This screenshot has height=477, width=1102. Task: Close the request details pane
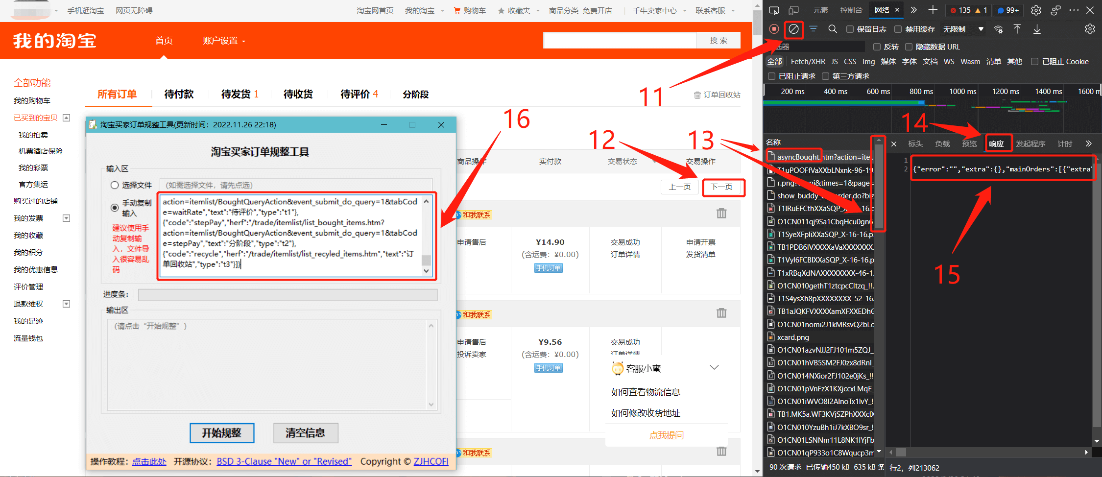click(894, 143)
